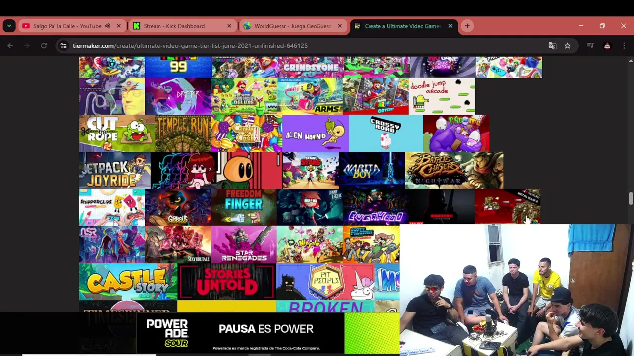Select the Candy Crush Saga tile
634x356 pixels.
(247, 133)
